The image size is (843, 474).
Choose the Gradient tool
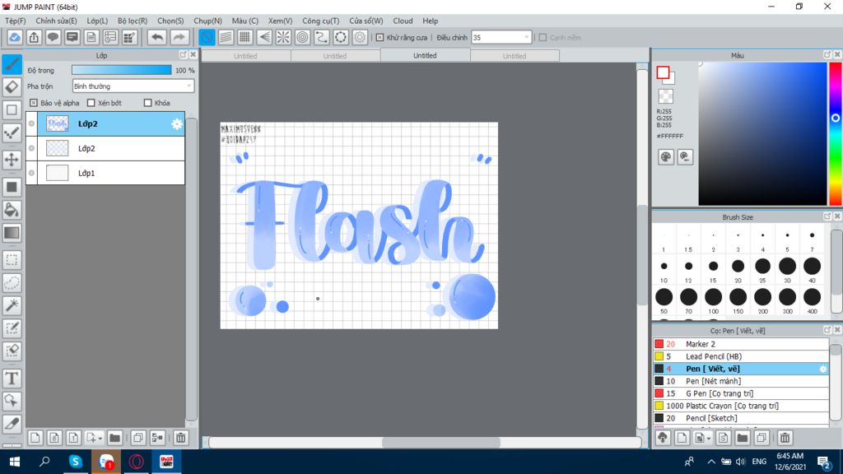coord(12,233)
